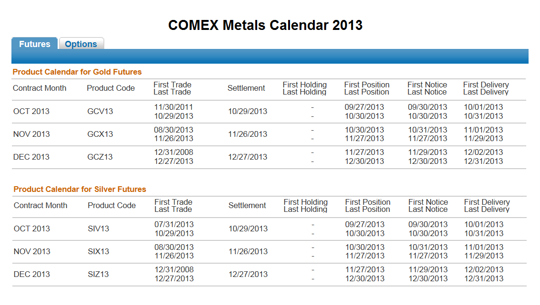Click the GCZ13 product code
This screenshot has height=305, width=540.
pos(100,157)
